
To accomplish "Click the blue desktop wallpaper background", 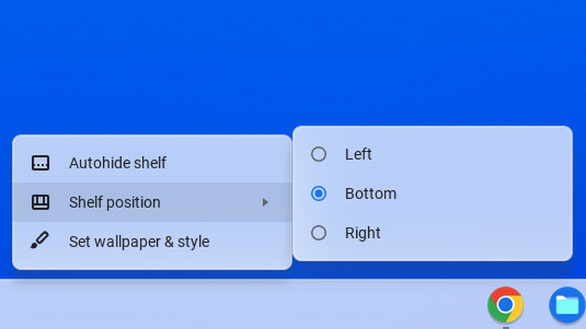I will (x=225, y=60).
